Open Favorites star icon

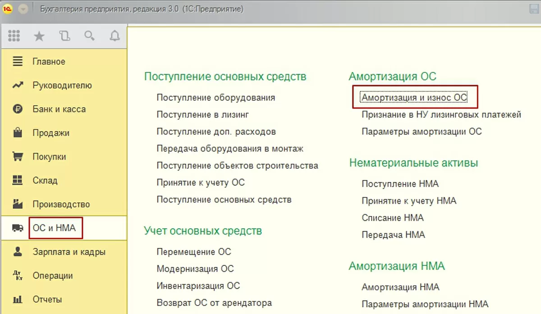pos(39,36)
